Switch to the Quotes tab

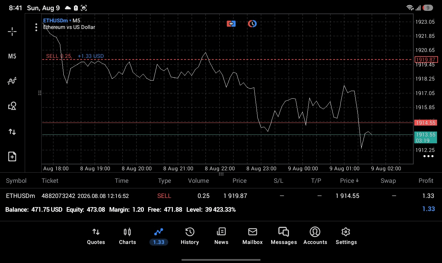pos(96,237)
